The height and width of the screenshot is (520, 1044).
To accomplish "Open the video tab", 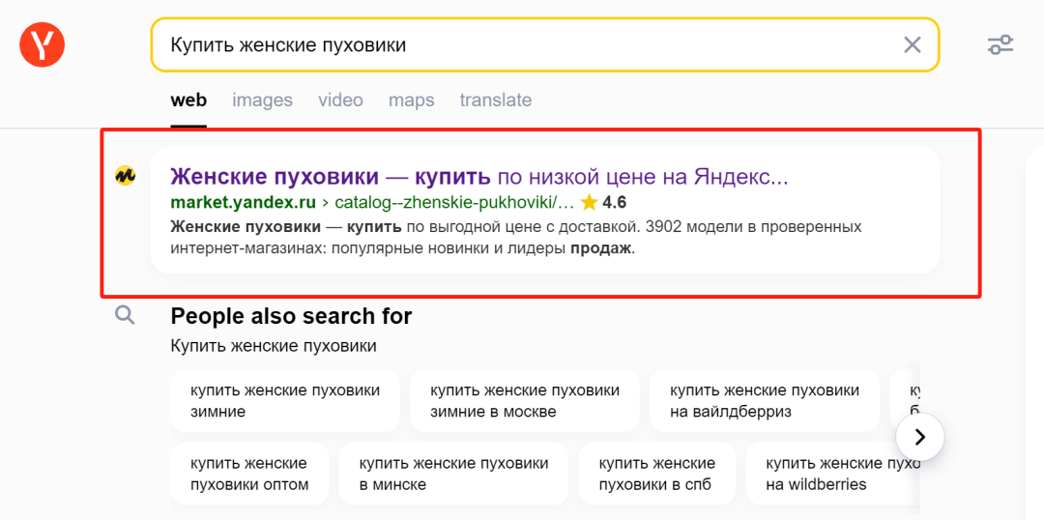I will (x=340, y=101).
